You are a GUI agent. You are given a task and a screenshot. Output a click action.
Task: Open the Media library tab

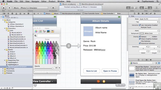tap(151, 60)
